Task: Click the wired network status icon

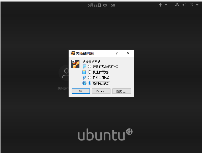Action: (x=177, y=5)
